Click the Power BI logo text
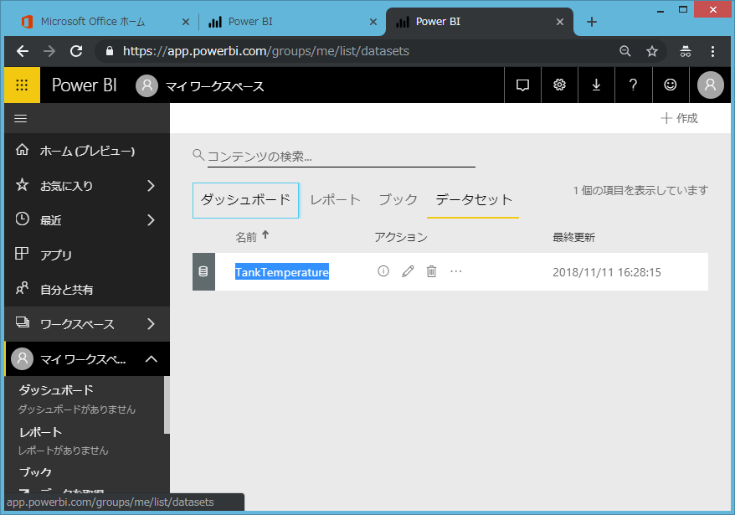 click(x=85, y=85)
